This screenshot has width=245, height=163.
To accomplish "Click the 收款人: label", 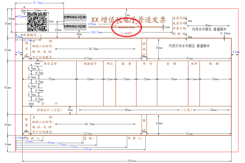I will click(x=33, y=138).
